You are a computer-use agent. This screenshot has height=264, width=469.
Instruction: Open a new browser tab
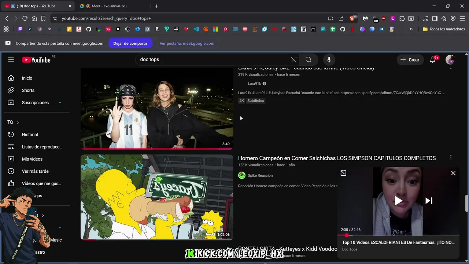click(x=156, y=6)
